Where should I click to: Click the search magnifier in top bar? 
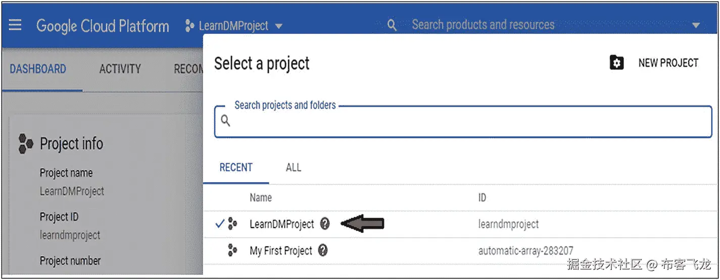click(x=392, y=25)
